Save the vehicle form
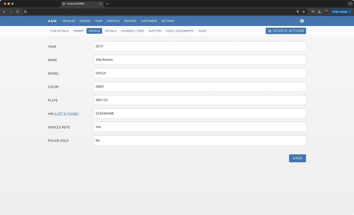354x215 pixels. pos(297,158)
